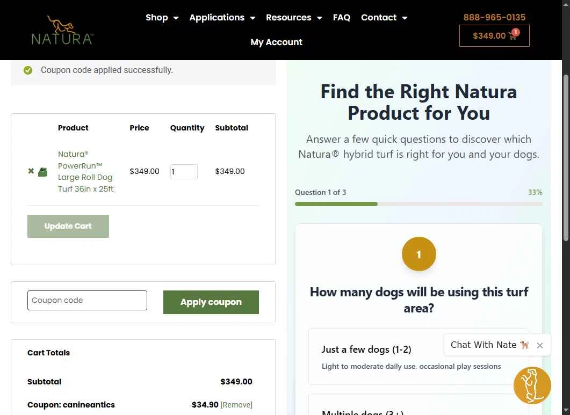Remove the canineantics coupon
Image resolution: width=570 pixels, height=415 pixels.
236,404
